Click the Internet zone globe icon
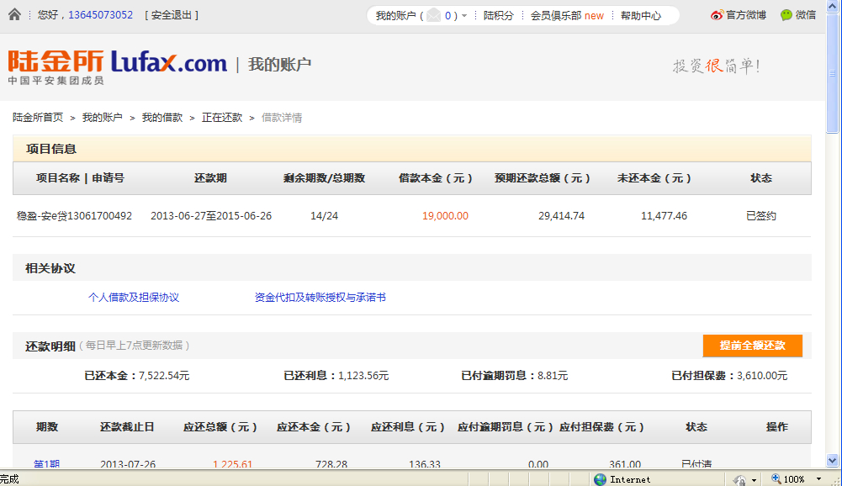This screenshot has height=486, width=842. tap(600, 479)
